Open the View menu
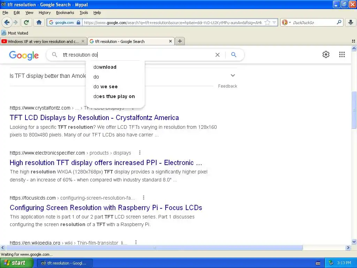The image size is (357, 268). 29,13
